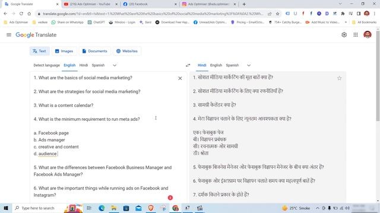Expand the target language list
This screenshot has width=380, height=213.
(249, 65)
